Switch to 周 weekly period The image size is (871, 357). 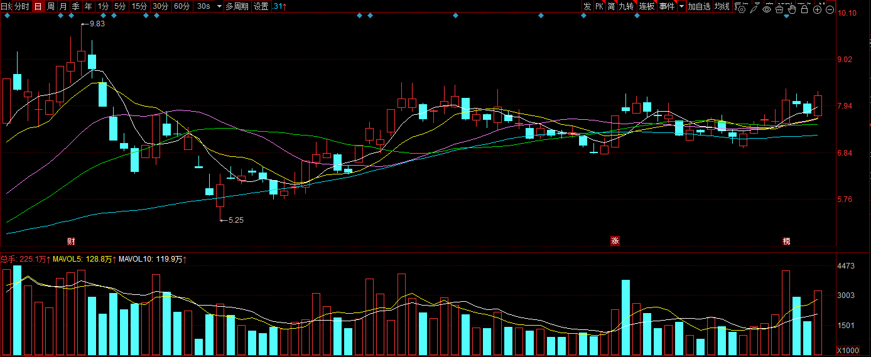coord(51,6)
